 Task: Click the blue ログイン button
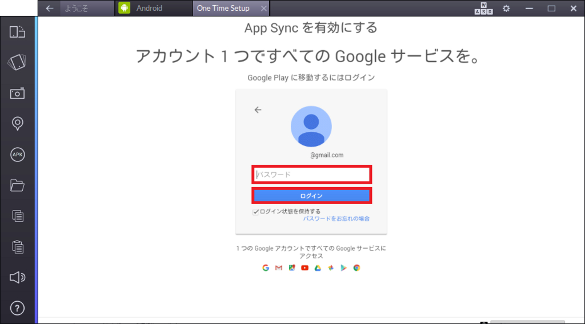[x=311, y=196]
